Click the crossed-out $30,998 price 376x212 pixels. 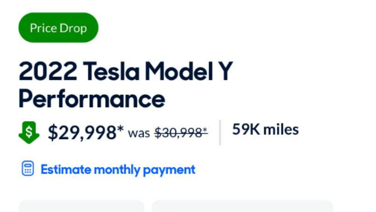coord(178,133)
